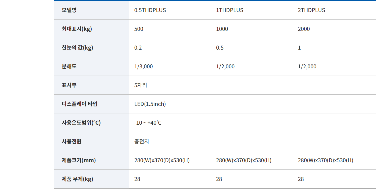The width and height of the screenshot is (377, 189).
Task: Select the 0.5THDPLUS model name
Action: tap(150, 10)
